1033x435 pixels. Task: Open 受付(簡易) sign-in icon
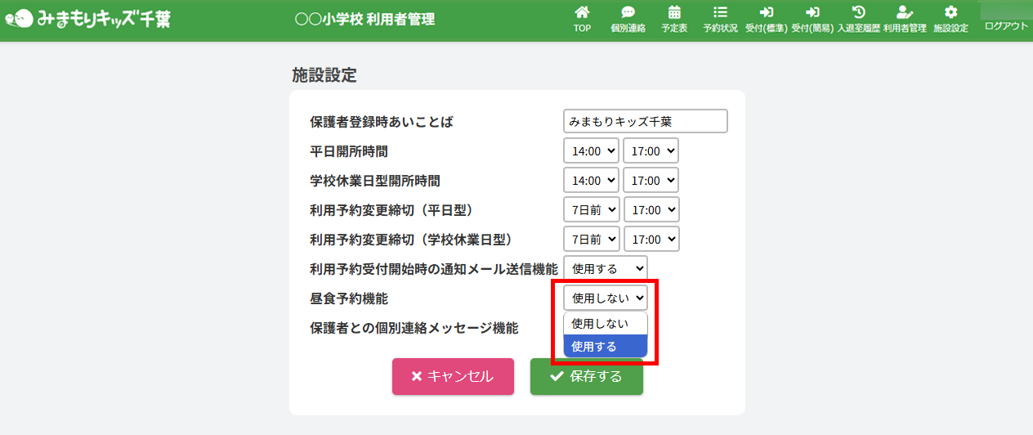pyautogui.click(x=812, y=13)
